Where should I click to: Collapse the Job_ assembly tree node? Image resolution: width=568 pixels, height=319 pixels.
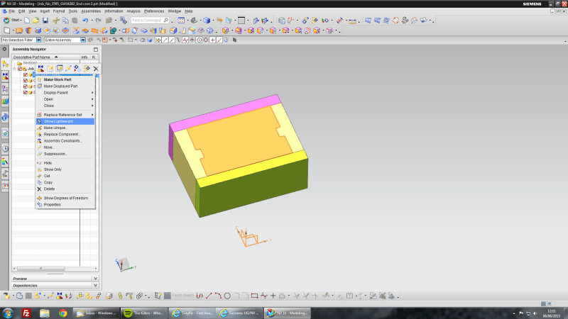14,69
